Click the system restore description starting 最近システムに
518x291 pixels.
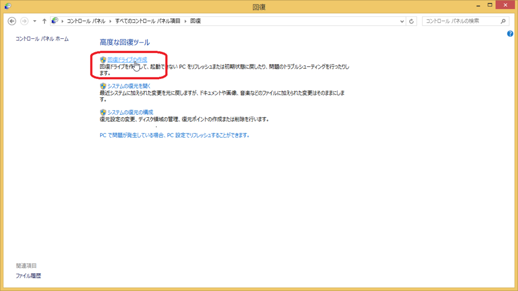(x=223, y=96)
